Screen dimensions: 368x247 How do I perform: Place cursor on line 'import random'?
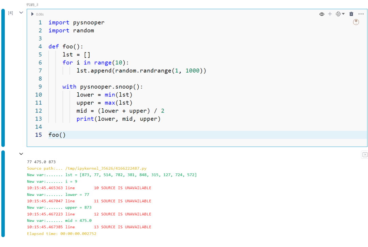tap(71, 31)
